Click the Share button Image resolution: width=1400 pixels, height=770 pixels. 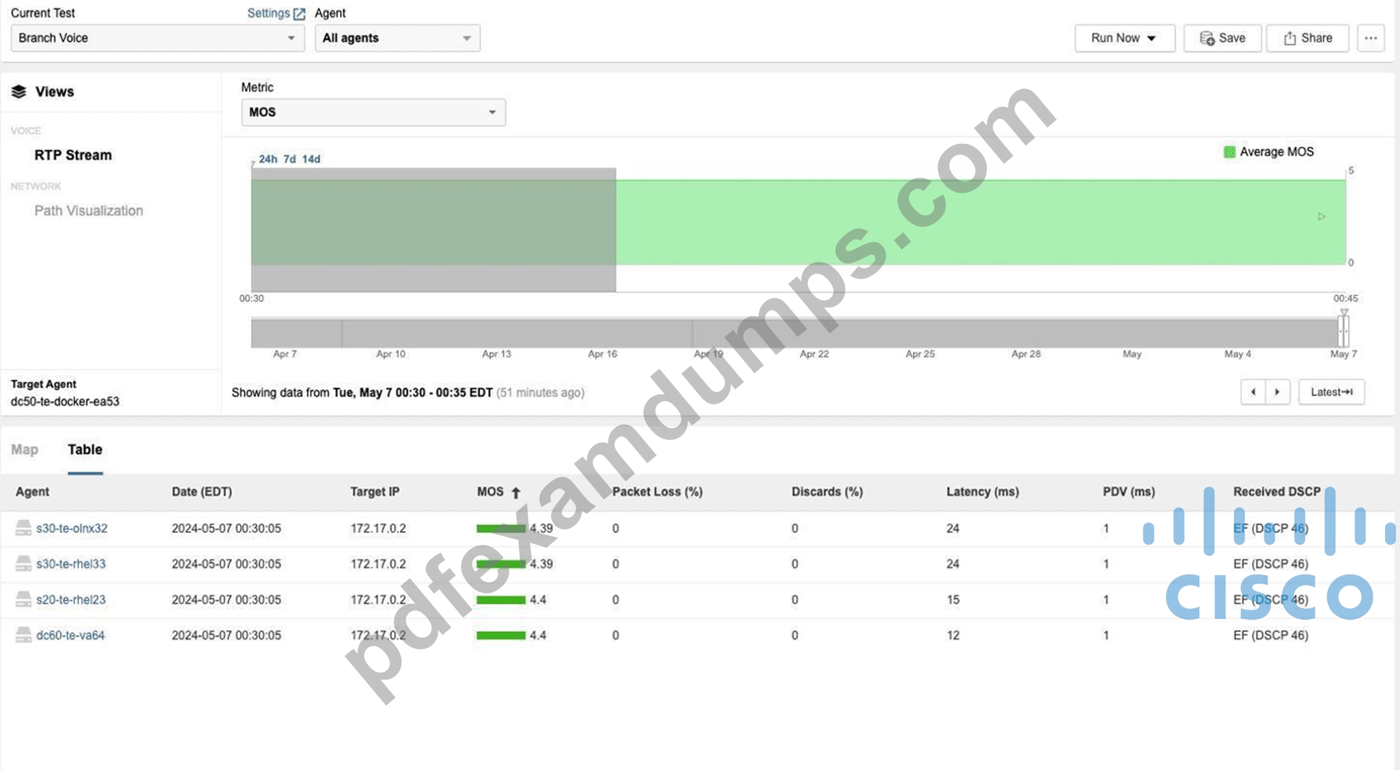[x=1307, y=38]
